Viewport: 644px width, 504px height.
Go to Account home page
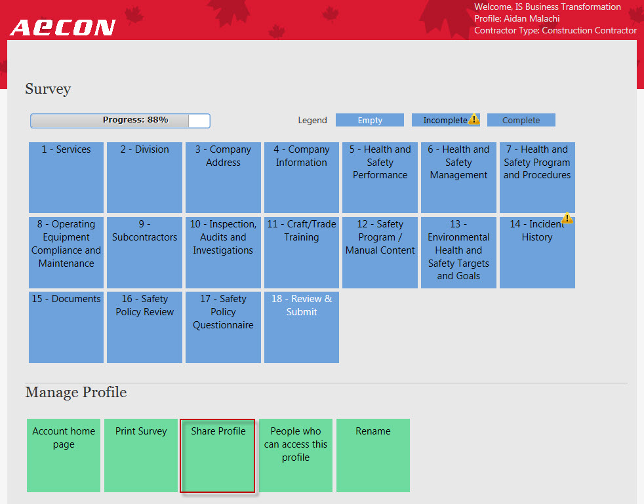coord(64,456)
